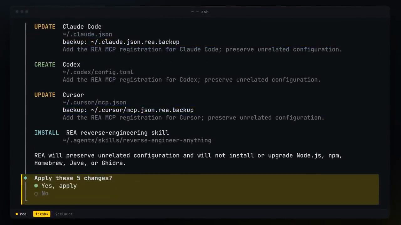The height and width of the screenshot is (225, 401).
Task: Click the 'Codex' heading
Action: (x=71, y=65)
